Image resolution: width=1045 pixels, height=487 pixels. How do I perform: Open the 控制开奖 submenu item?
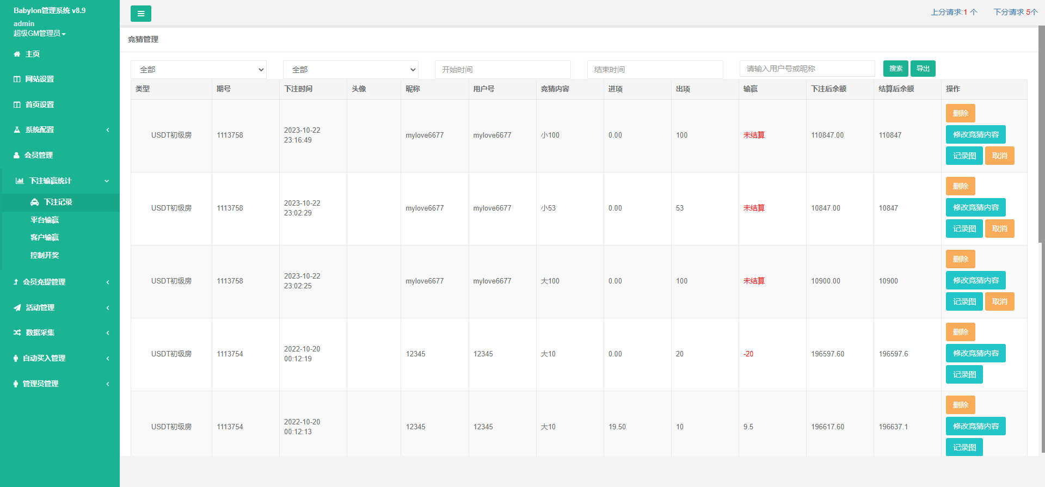[45, 255]
